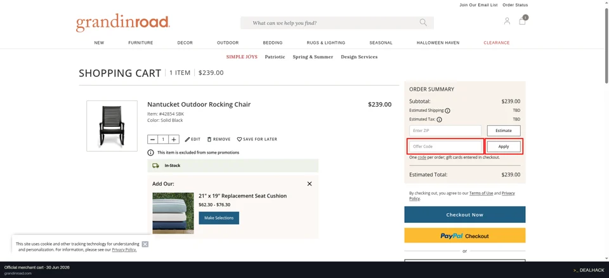Open the NEW menu
The image size is (609, 278).
pos(99,43)
